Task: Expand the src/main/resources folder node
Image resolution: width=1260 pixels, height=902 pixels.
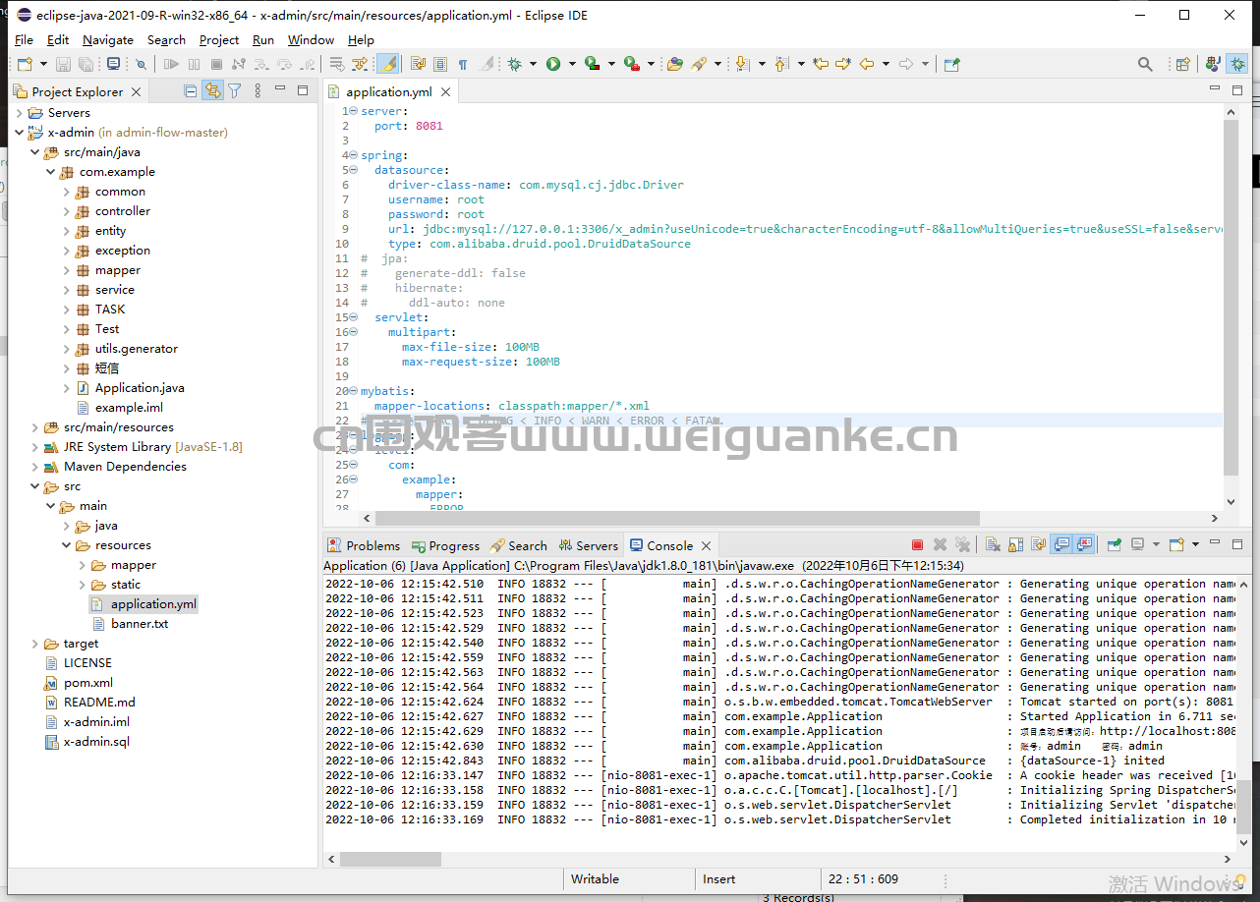Action: tap(35, 427)
